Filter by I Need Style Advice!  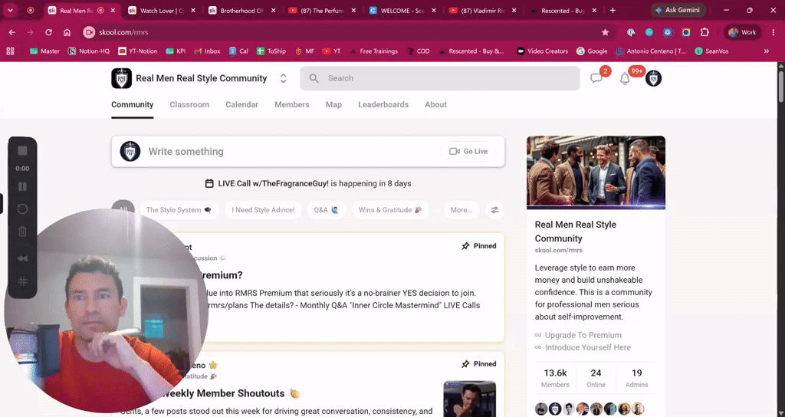pyautogui.click(x=263, y=210)
